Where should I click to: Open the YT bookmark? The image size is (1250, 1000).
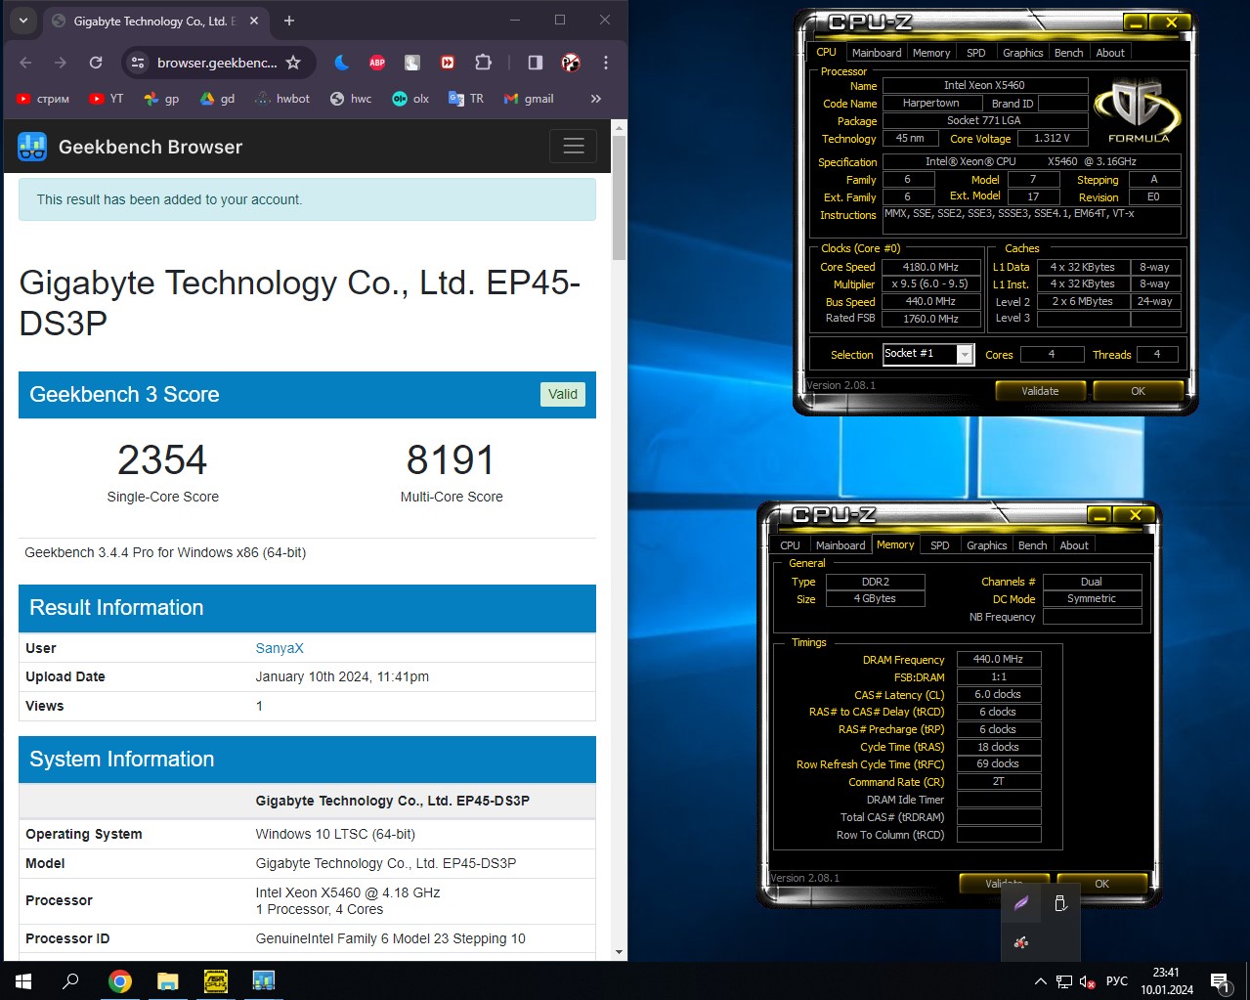107,99
